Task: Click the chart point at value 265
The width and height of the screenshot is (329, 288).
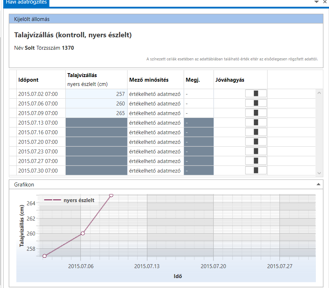Action: [x=111, y=195]
